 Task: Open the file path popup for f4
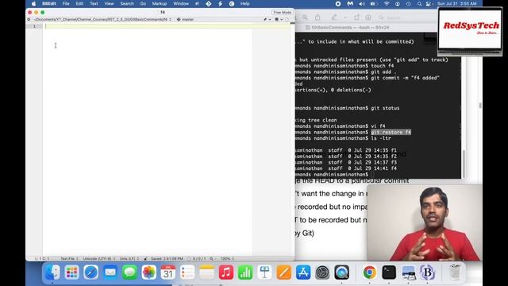[102, 19]
